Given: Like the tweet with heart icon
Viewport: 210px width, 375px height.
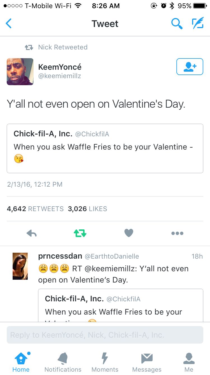Looking at the screenshot, I should 129,233.
